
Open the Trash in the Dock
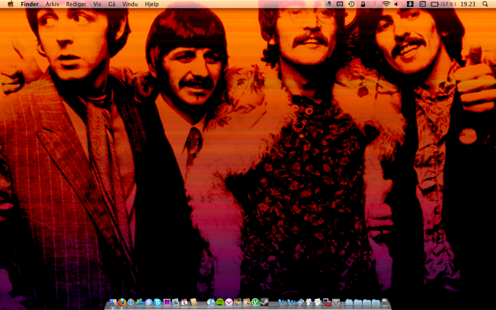point(385,302)
